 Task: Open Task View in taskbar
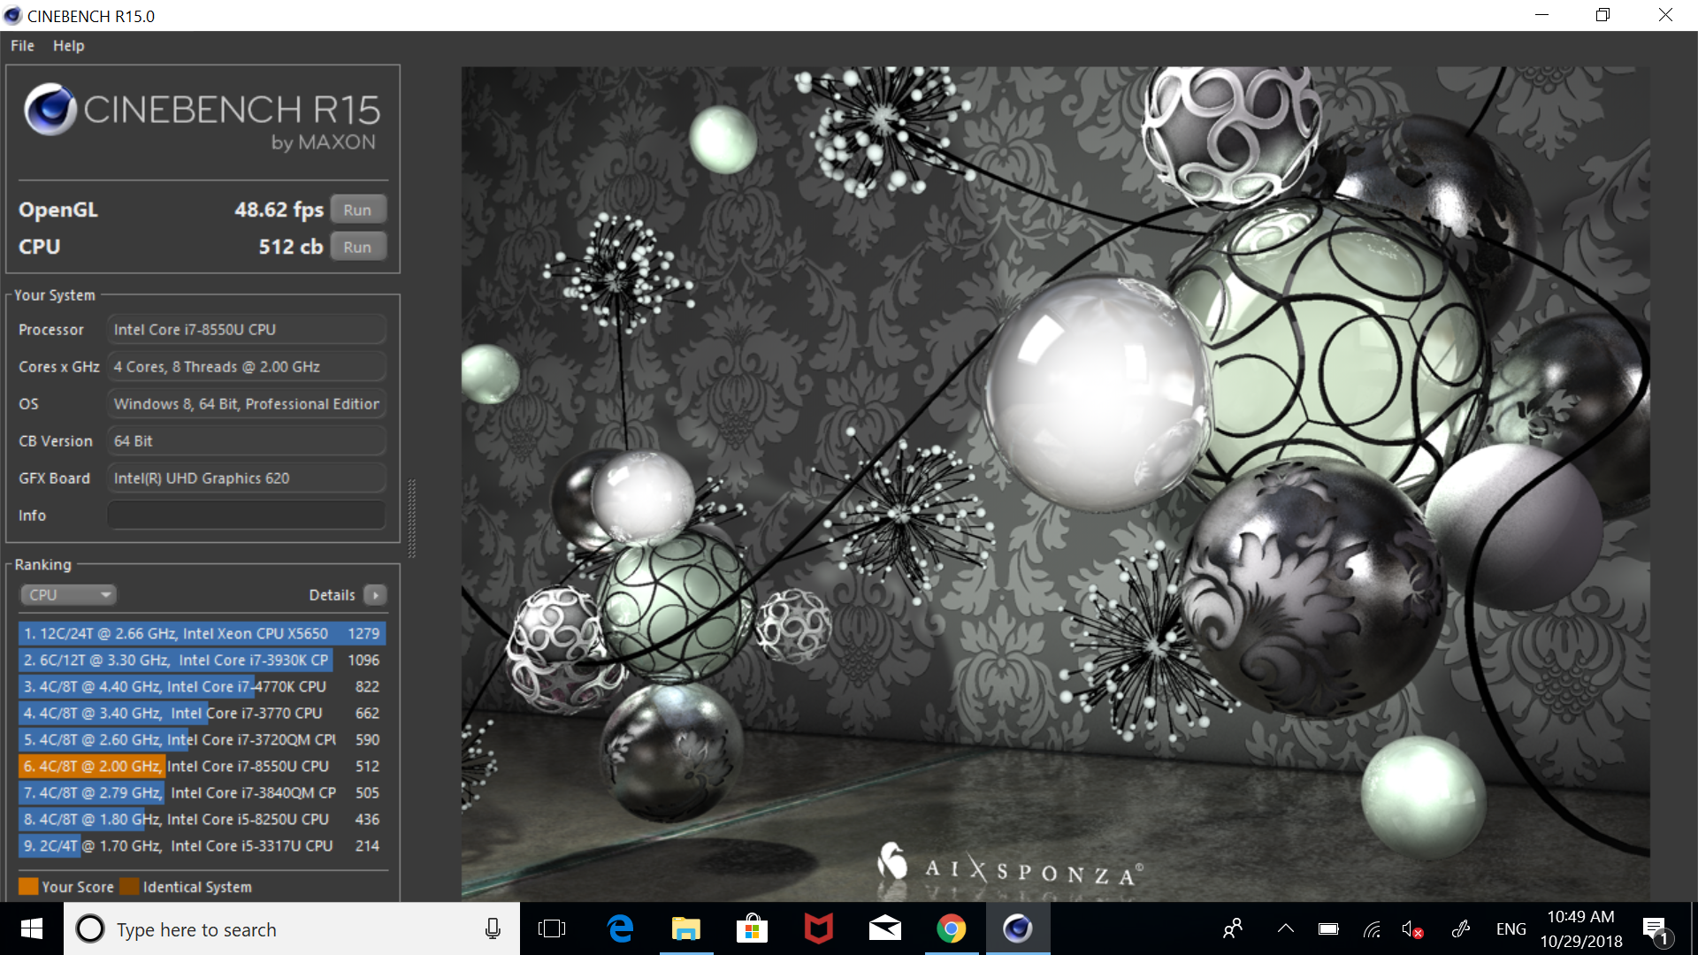(552, 928)
